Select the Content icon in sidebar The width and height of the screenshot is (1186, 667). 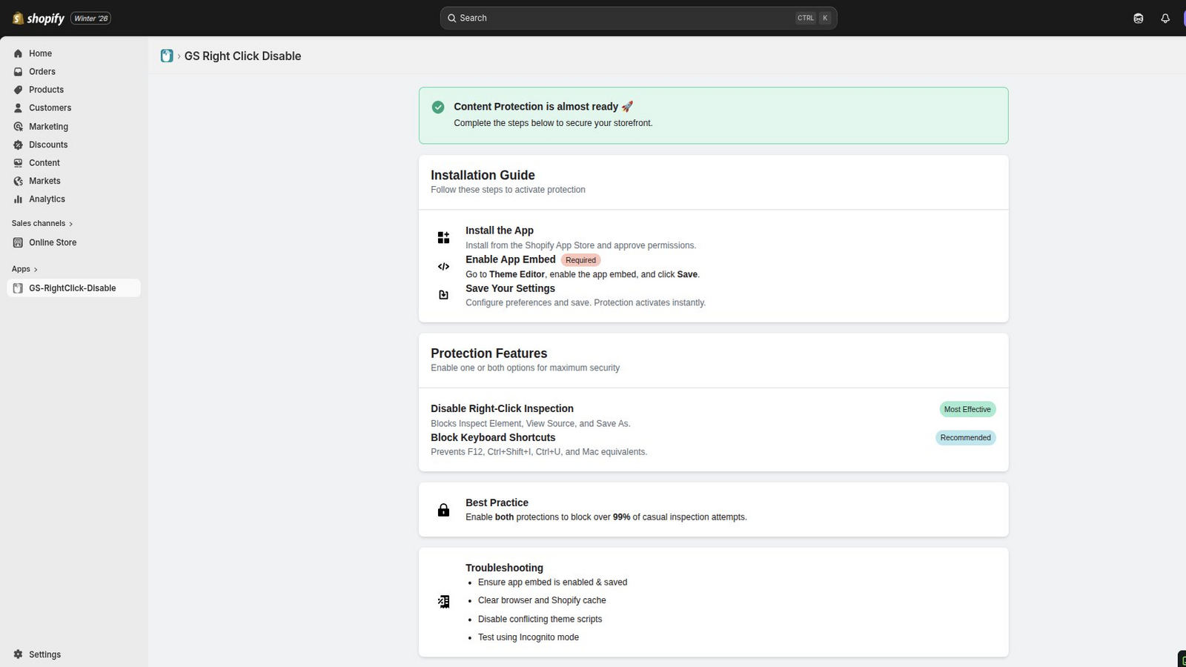click(19, 163)
